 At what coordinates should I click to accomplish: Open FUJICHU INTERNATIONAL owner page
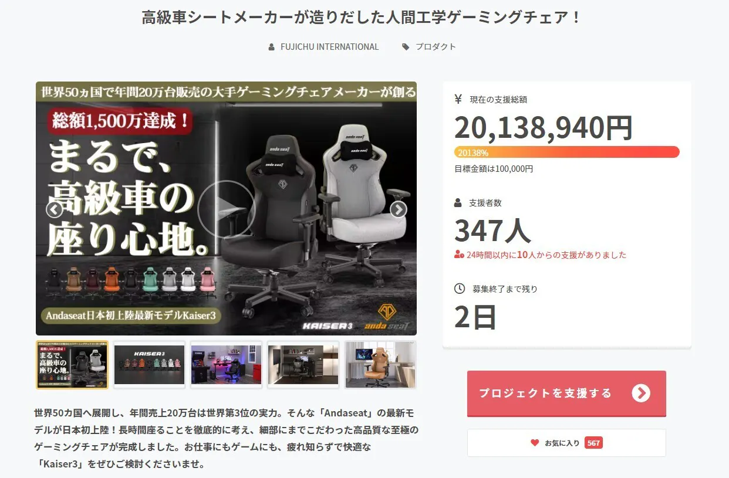click(330, 47)
